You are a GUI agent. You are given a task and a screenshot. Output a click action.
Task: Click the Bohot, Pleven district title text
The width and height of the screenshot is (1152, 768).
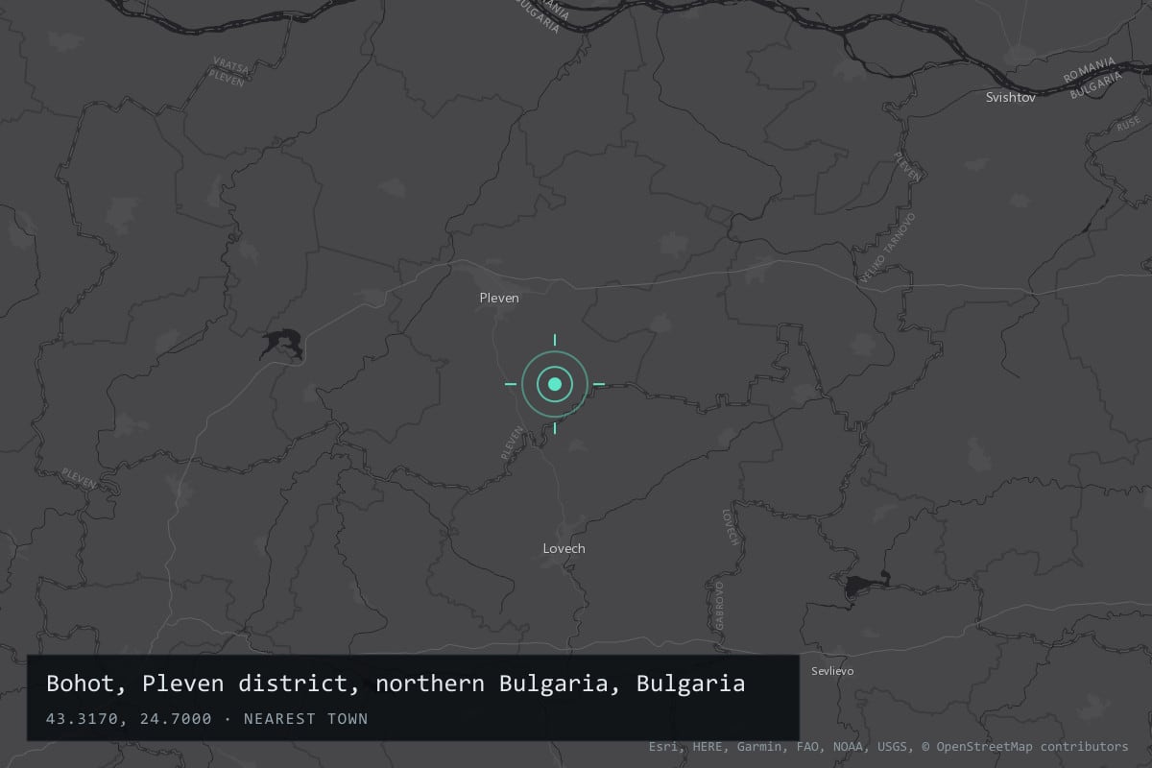396,684
